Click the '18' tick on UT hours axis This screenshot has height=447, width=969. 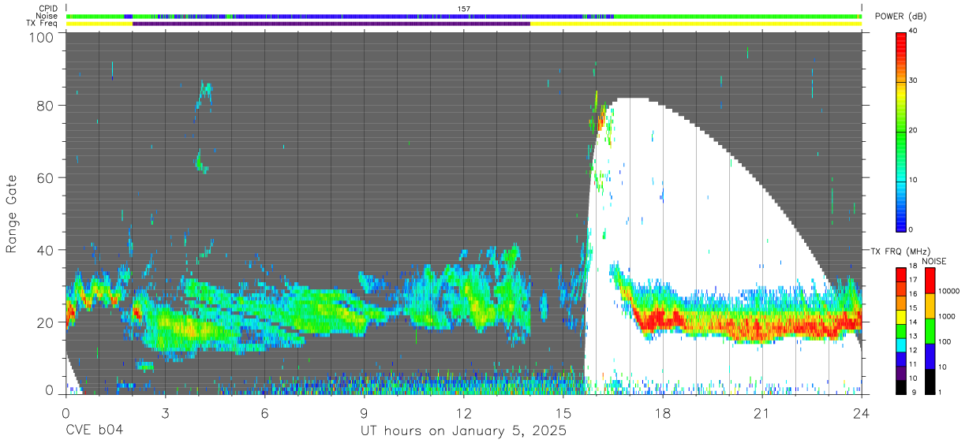tap(663, 412)
